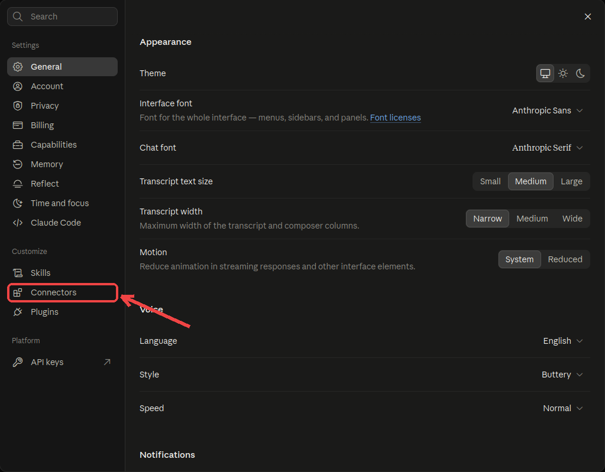Viewport: 605px width, 472px height.
Task: Open the Interface font Anthropic Sans dropdown
Action: click(x=547, y=110)
